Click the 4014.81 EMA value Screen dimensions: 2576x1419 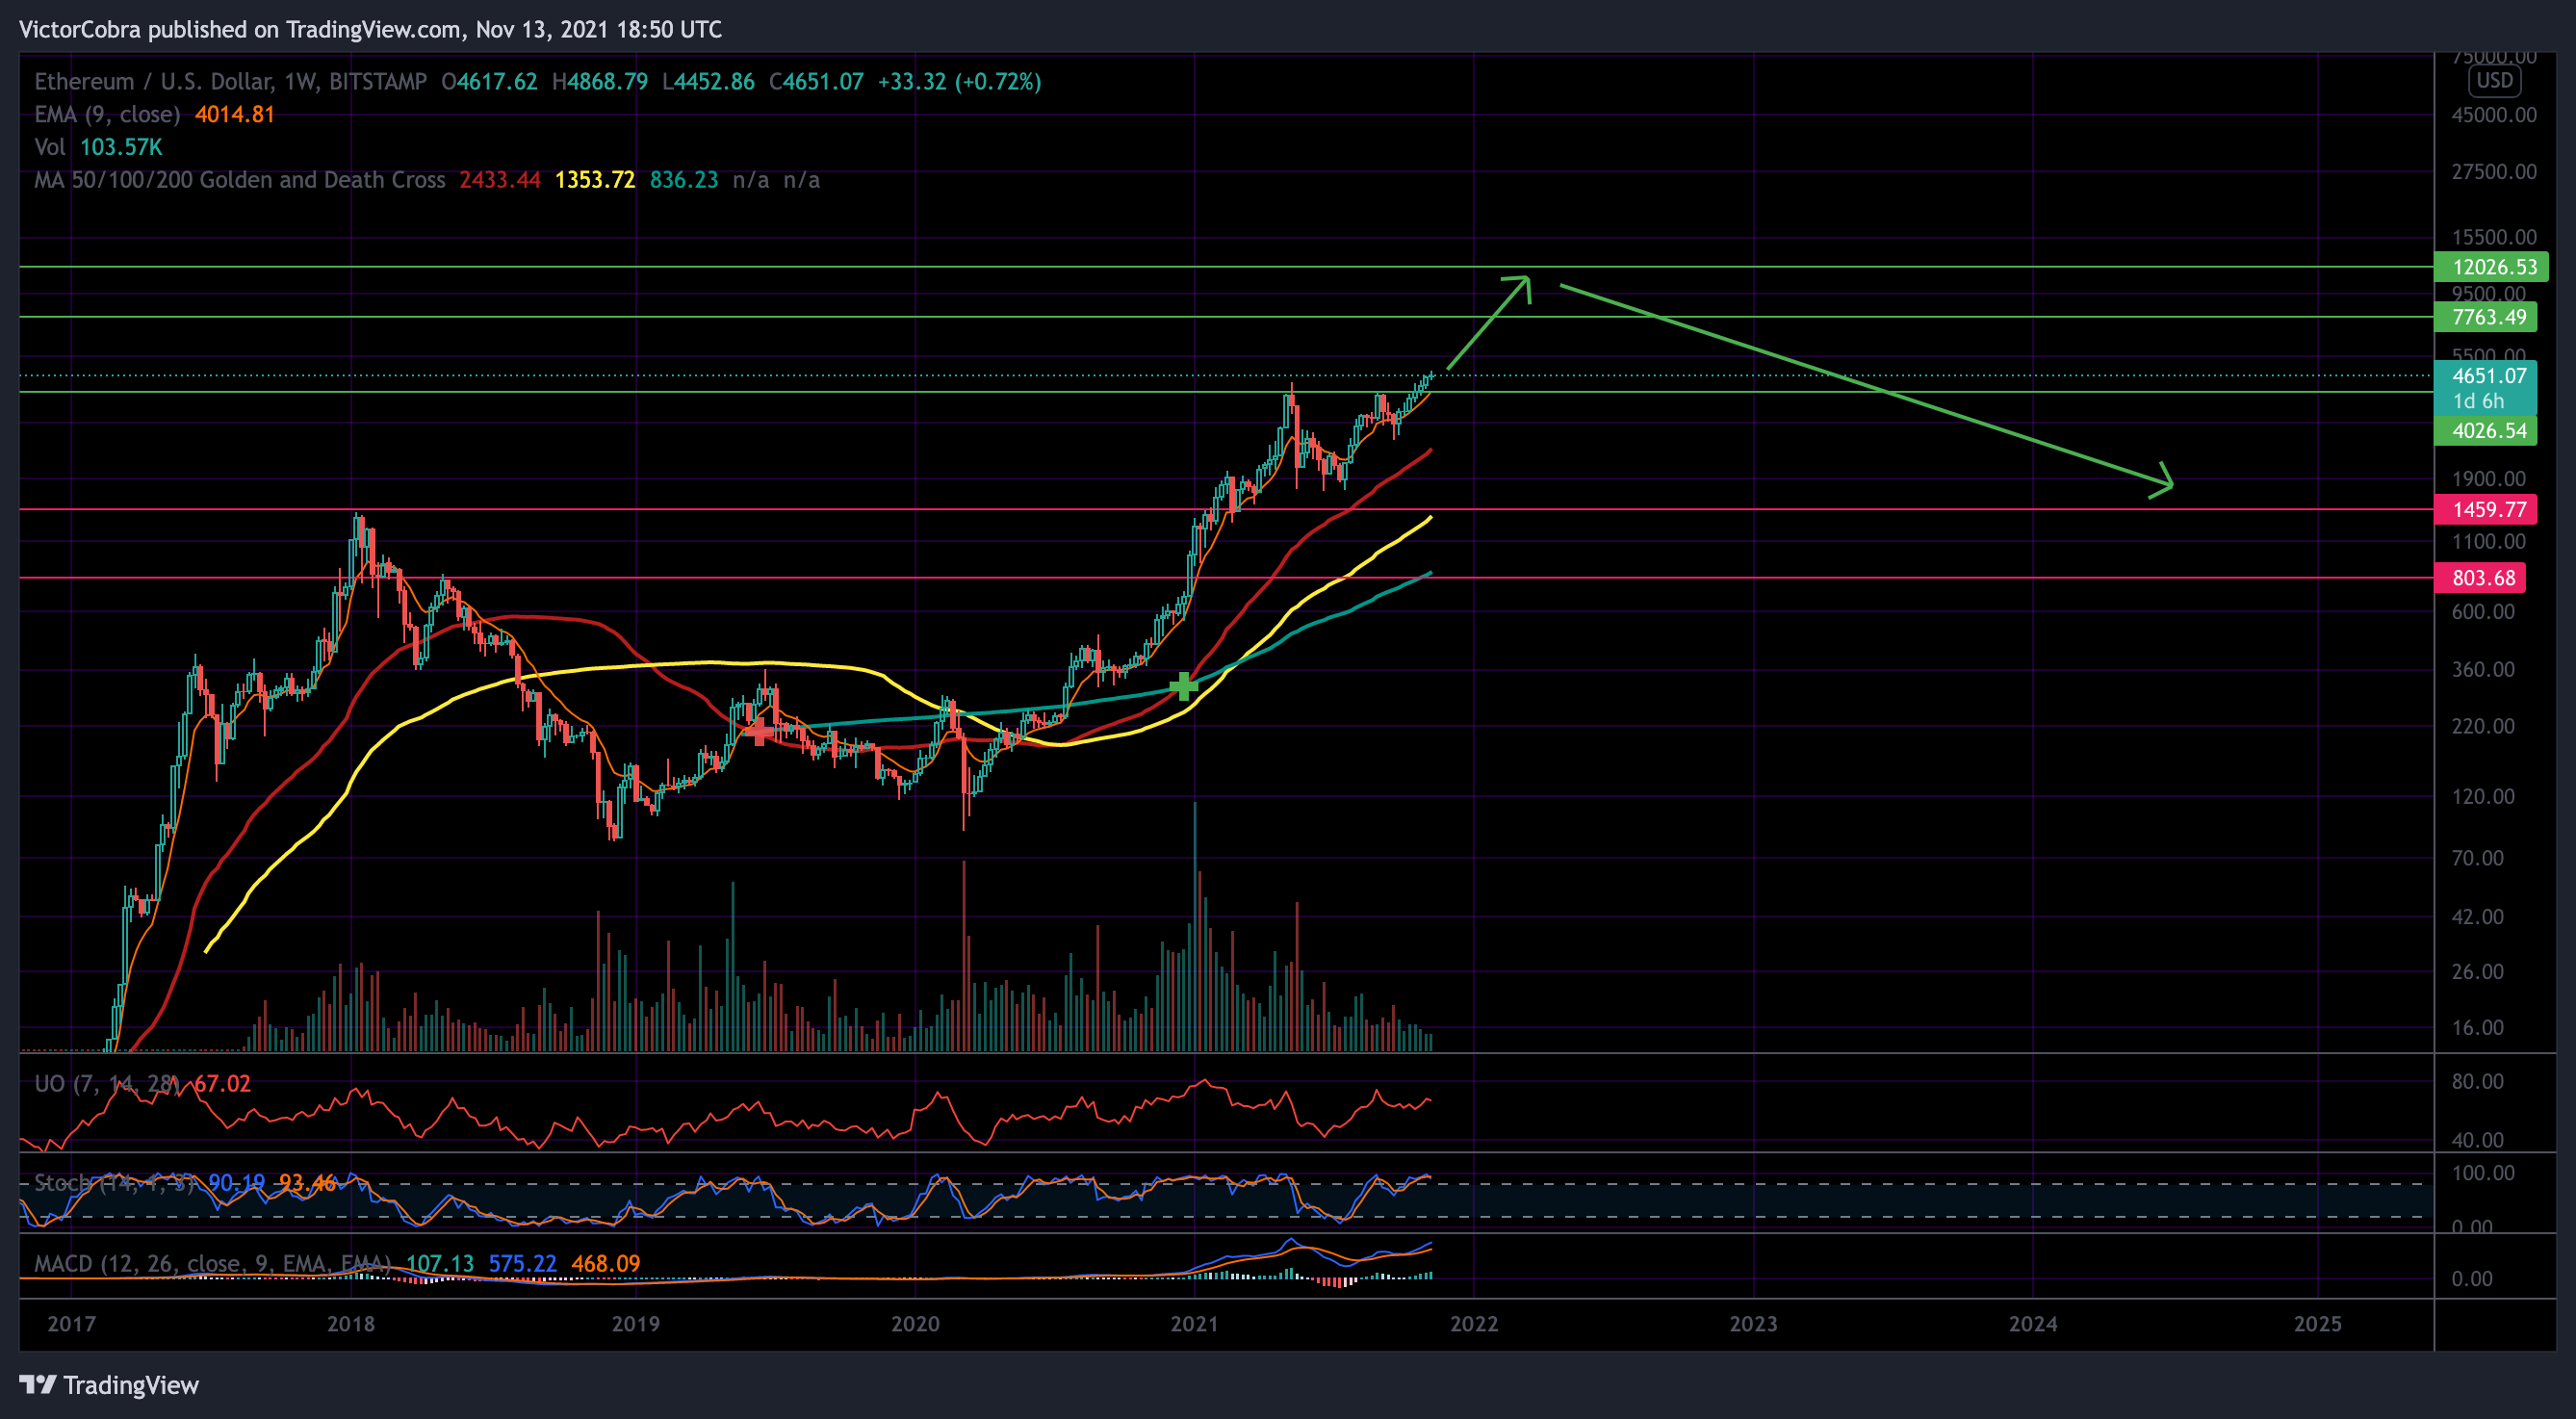click(x=235, y=115)
